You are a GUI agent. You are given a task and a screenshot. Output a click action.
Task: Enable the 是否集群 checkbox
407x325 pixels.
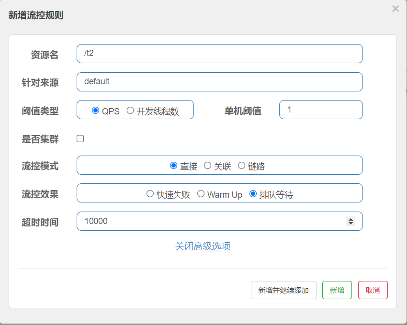click(80, 139)
